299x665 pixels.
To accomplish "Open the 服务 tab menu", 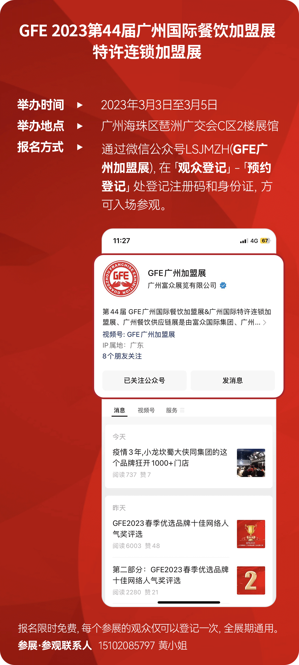I will (172, 410).
